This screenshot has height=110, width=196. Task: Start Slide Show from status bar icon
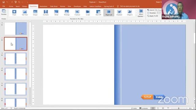(x=168, y=108)
